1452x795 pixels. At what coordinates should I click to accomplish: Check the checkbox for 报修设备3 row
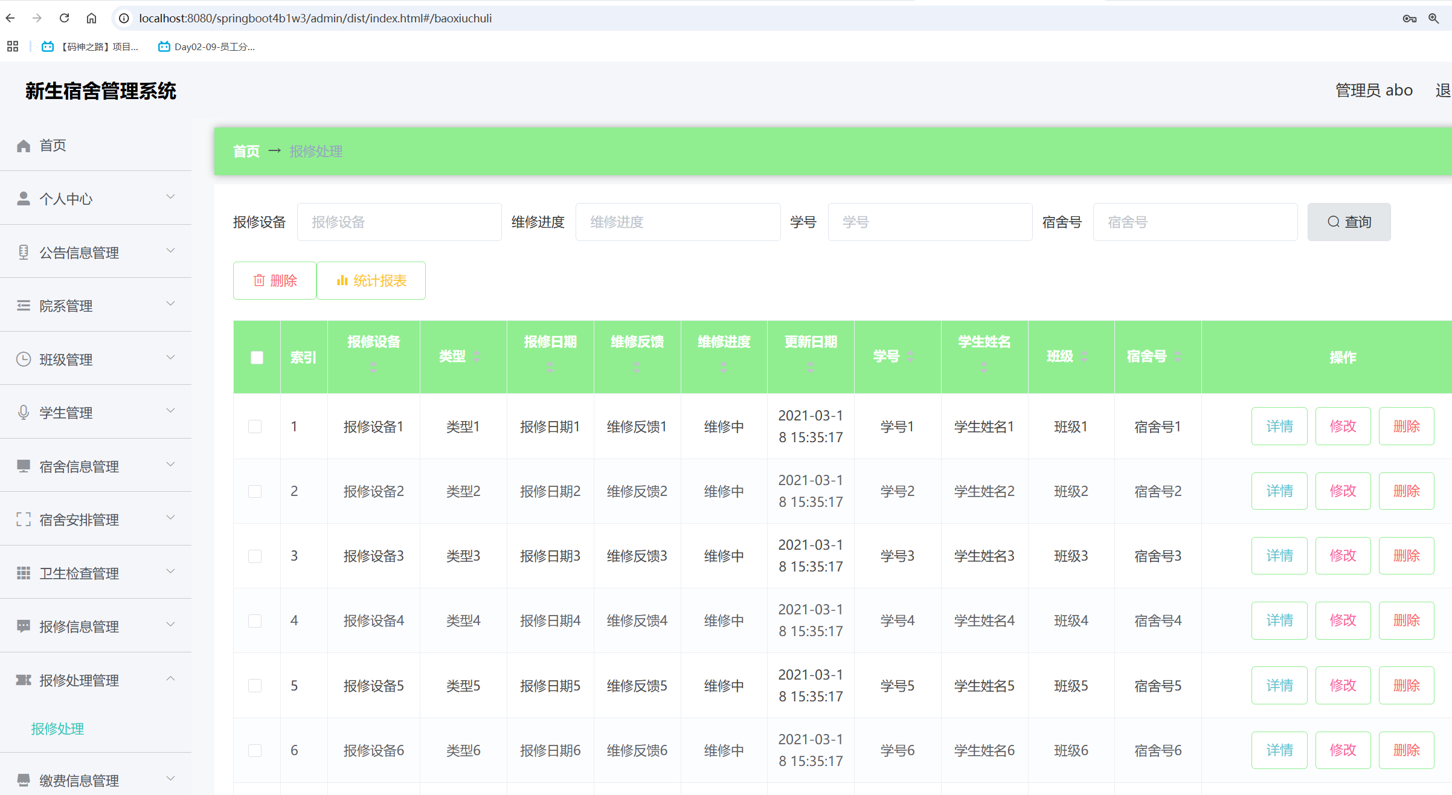255,556
